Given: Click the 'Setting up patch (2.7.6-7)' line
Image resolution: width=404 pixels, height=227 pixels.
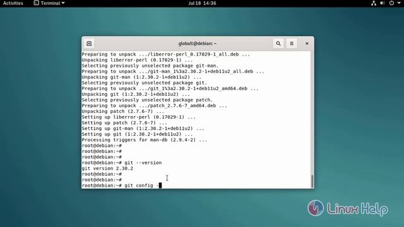Looking at the screenshot, I should pos(124,123).
